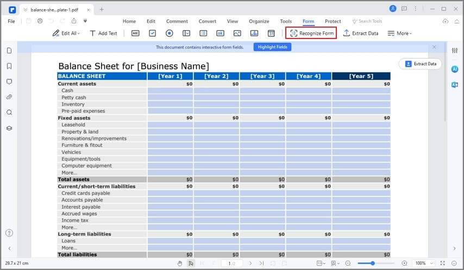Open the attachments panel paperclip icon

[9, 97]
